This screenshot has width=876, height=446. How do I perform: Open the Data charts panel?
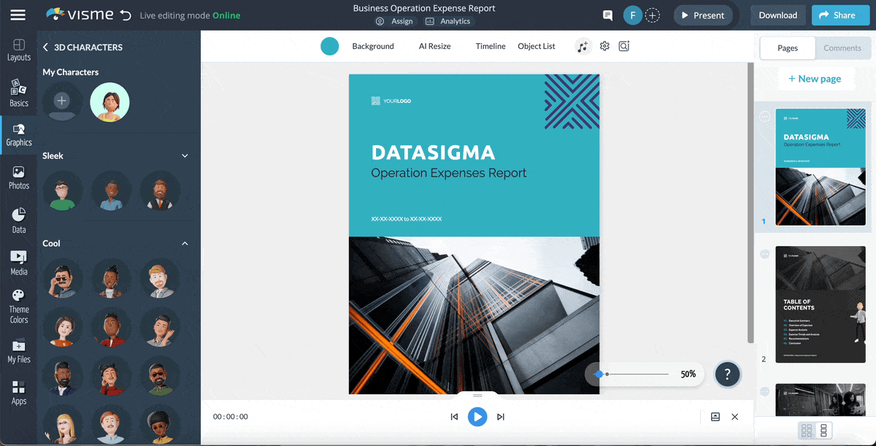click(19, 220)
